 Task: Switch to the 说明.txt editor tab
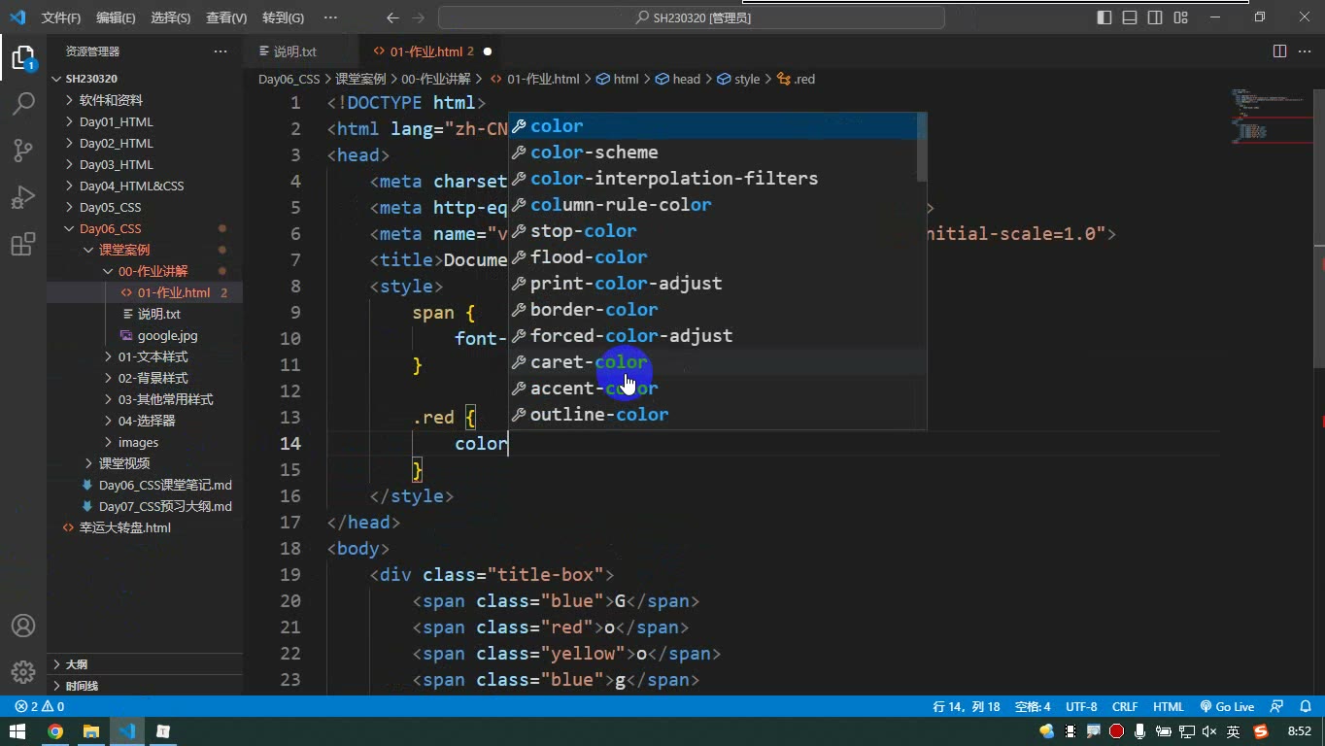294,51
